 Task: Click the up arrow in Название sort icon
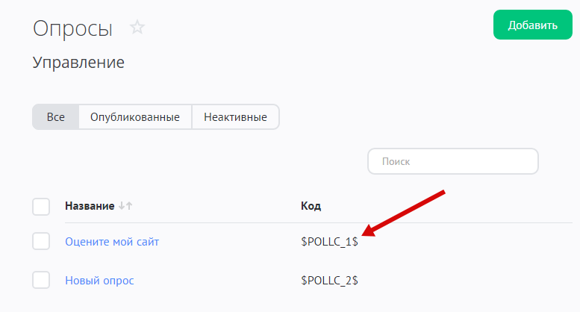point(129,206)
